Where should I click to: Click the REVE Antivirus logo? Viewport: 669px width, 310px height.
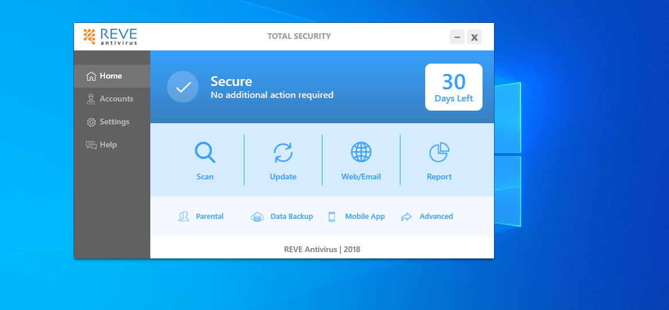click(x=110, y=37)
